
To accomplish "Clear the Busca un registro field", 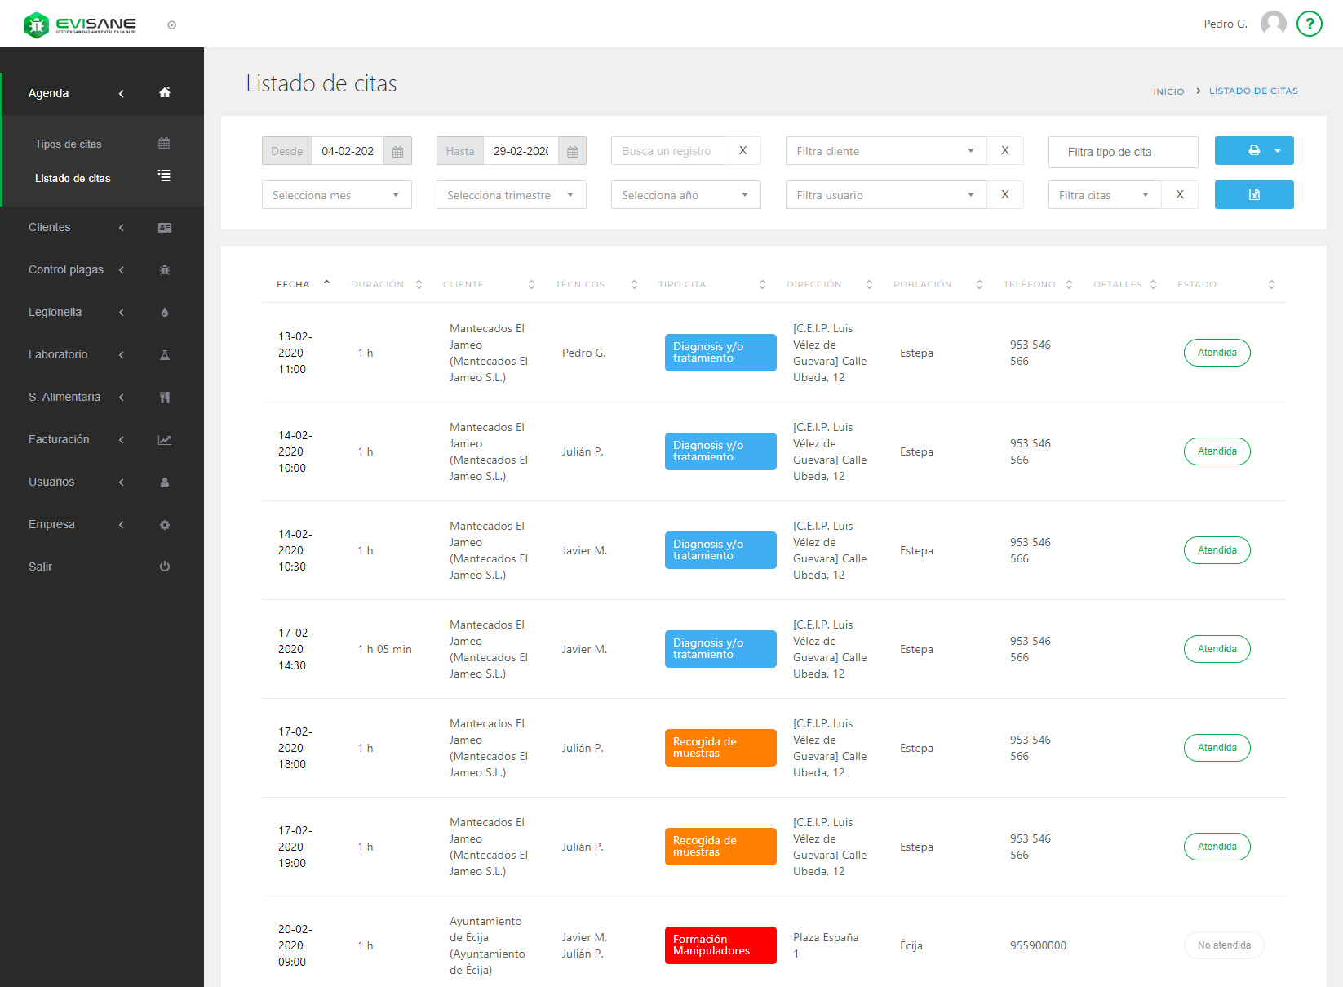I will point(742,150).
